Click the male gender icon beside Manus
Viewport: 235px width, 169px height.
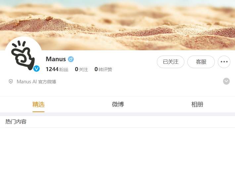(x=71, y=59)
